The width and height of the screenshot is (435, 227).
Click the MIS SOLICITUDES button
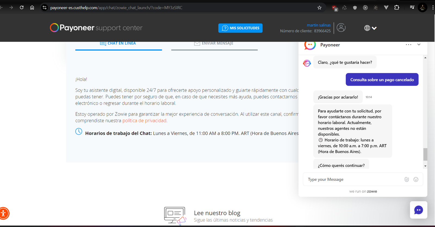(x=240, y=28)
